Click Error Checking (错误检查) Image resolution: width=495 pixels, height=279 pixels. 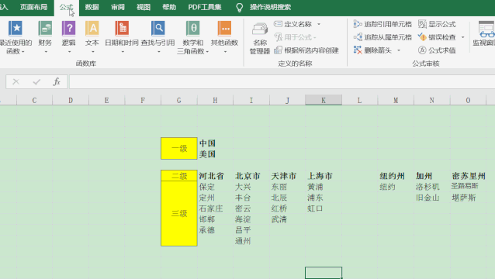[x=437, y=37]
